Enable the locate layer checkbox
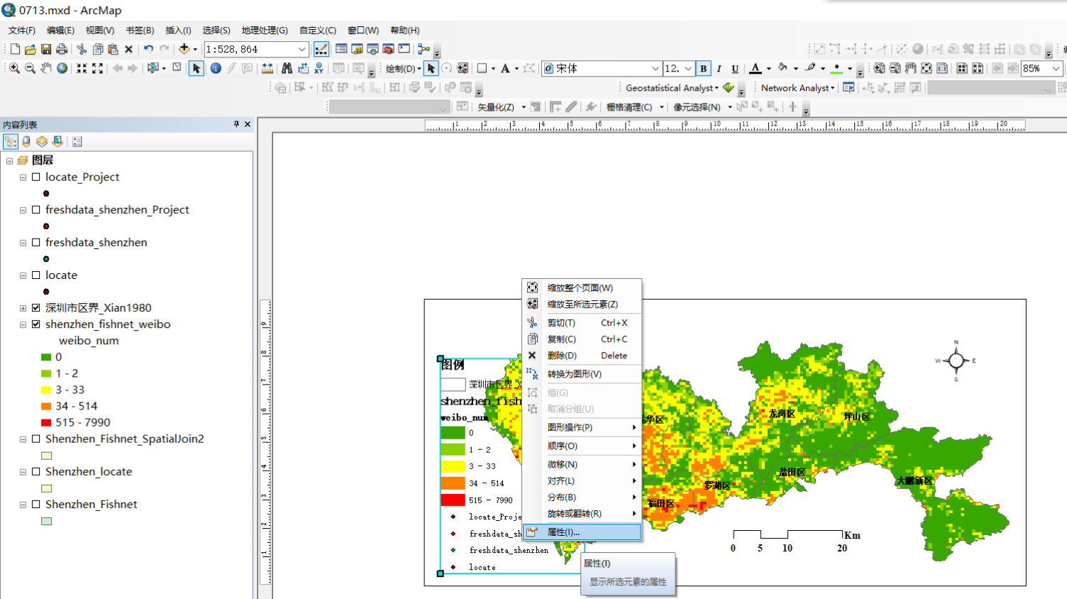Image resolution: width=1067 pixels, height=599 pixels. point(35,275)
